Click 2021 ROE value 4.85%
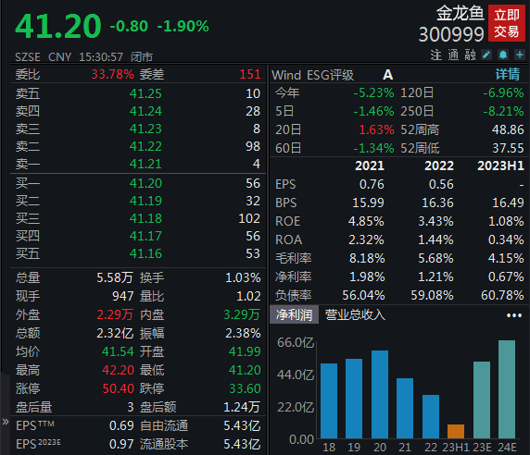 [366, 221]
